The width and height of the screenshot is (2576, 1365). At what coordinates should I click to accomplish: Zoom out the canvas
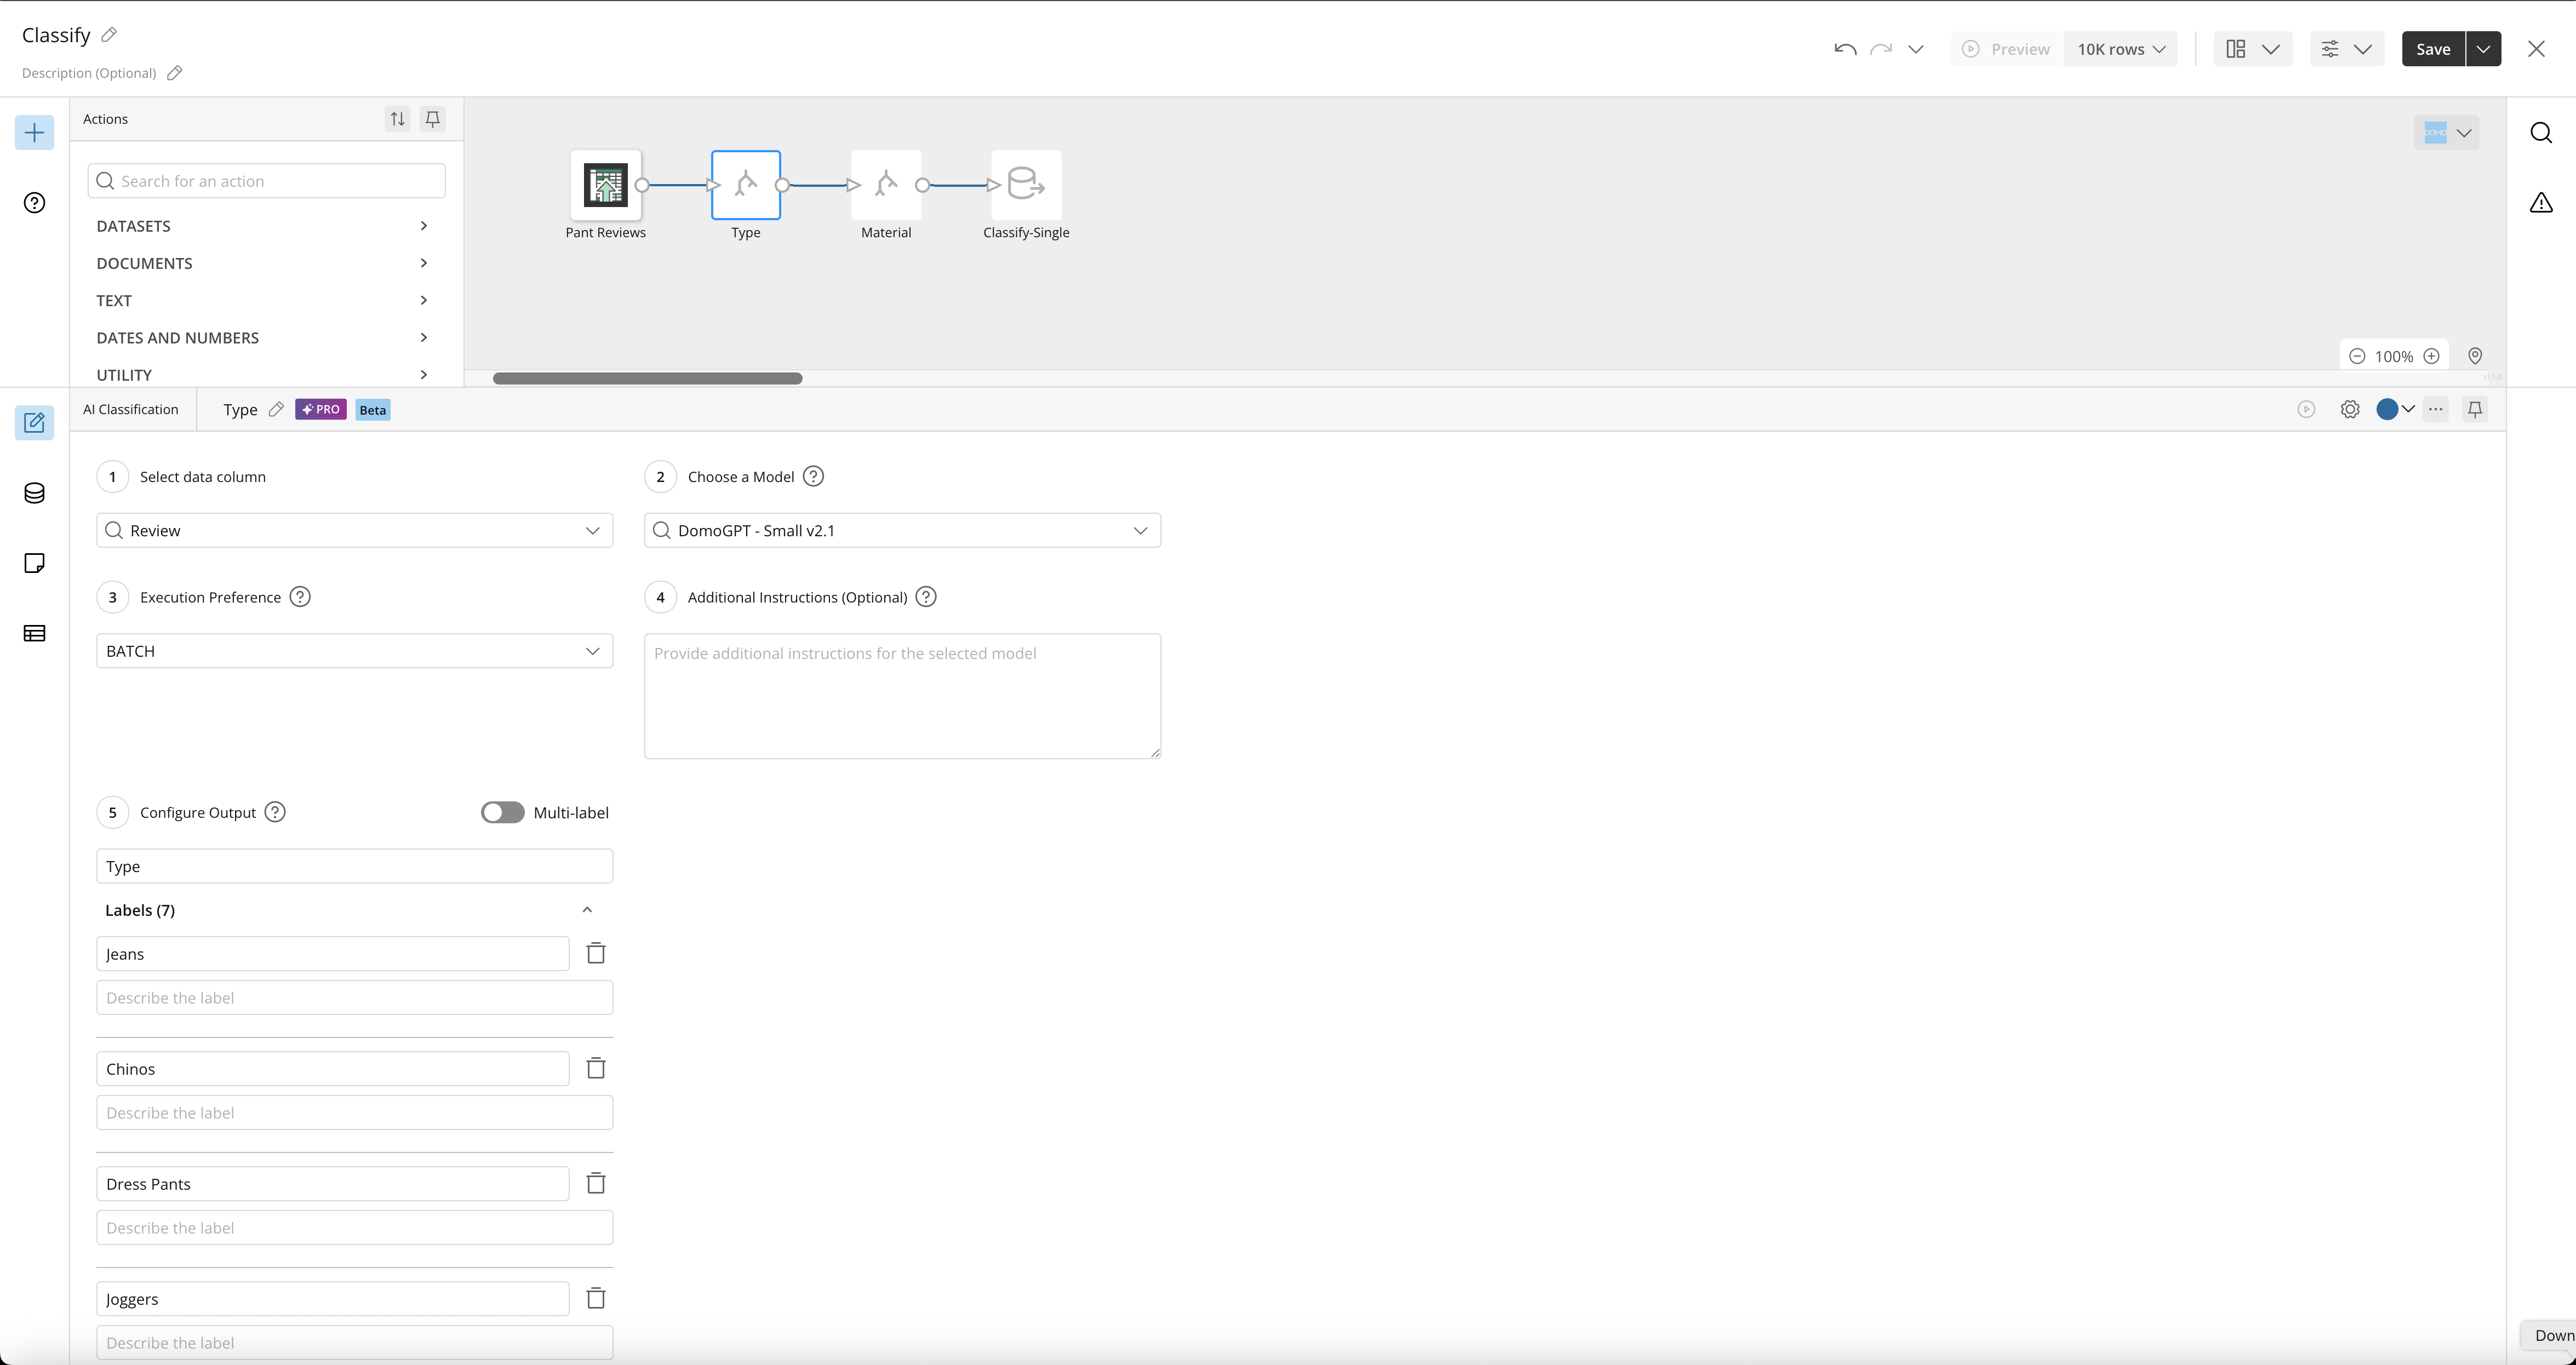(2357, 356)
